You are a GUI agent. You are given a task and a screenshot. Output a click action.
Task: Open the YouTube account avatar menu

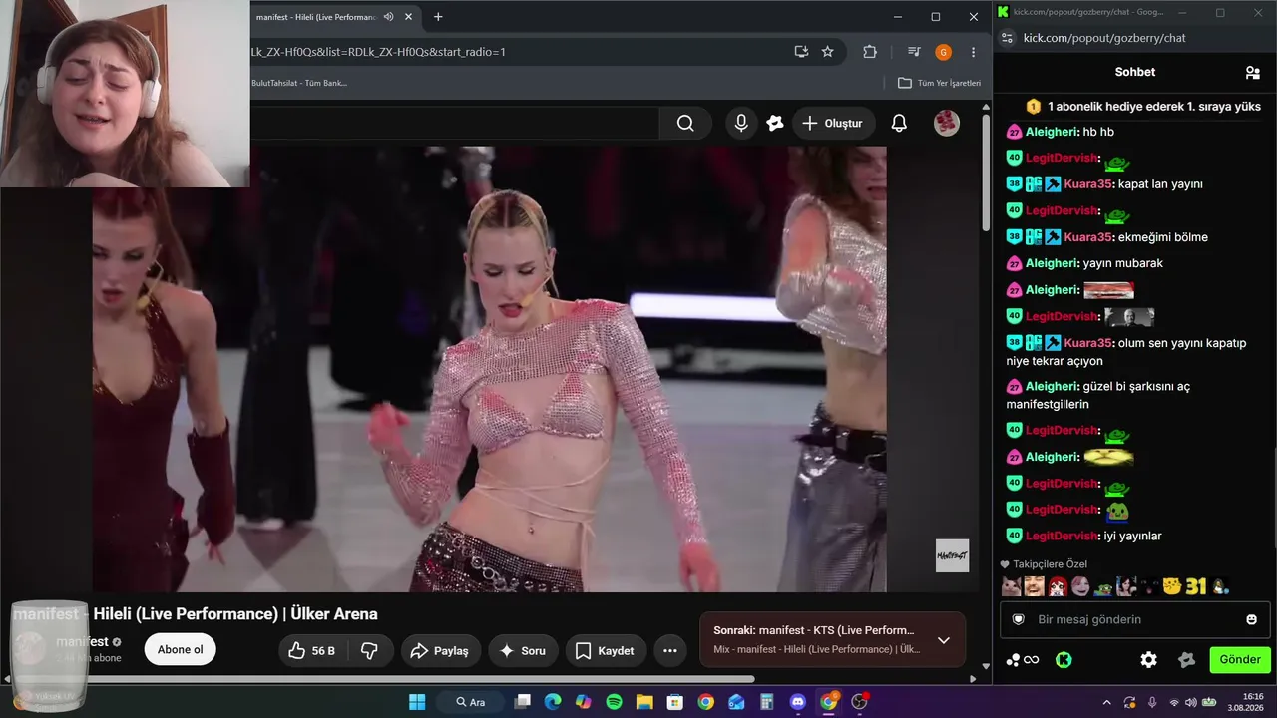click(946, 123)
